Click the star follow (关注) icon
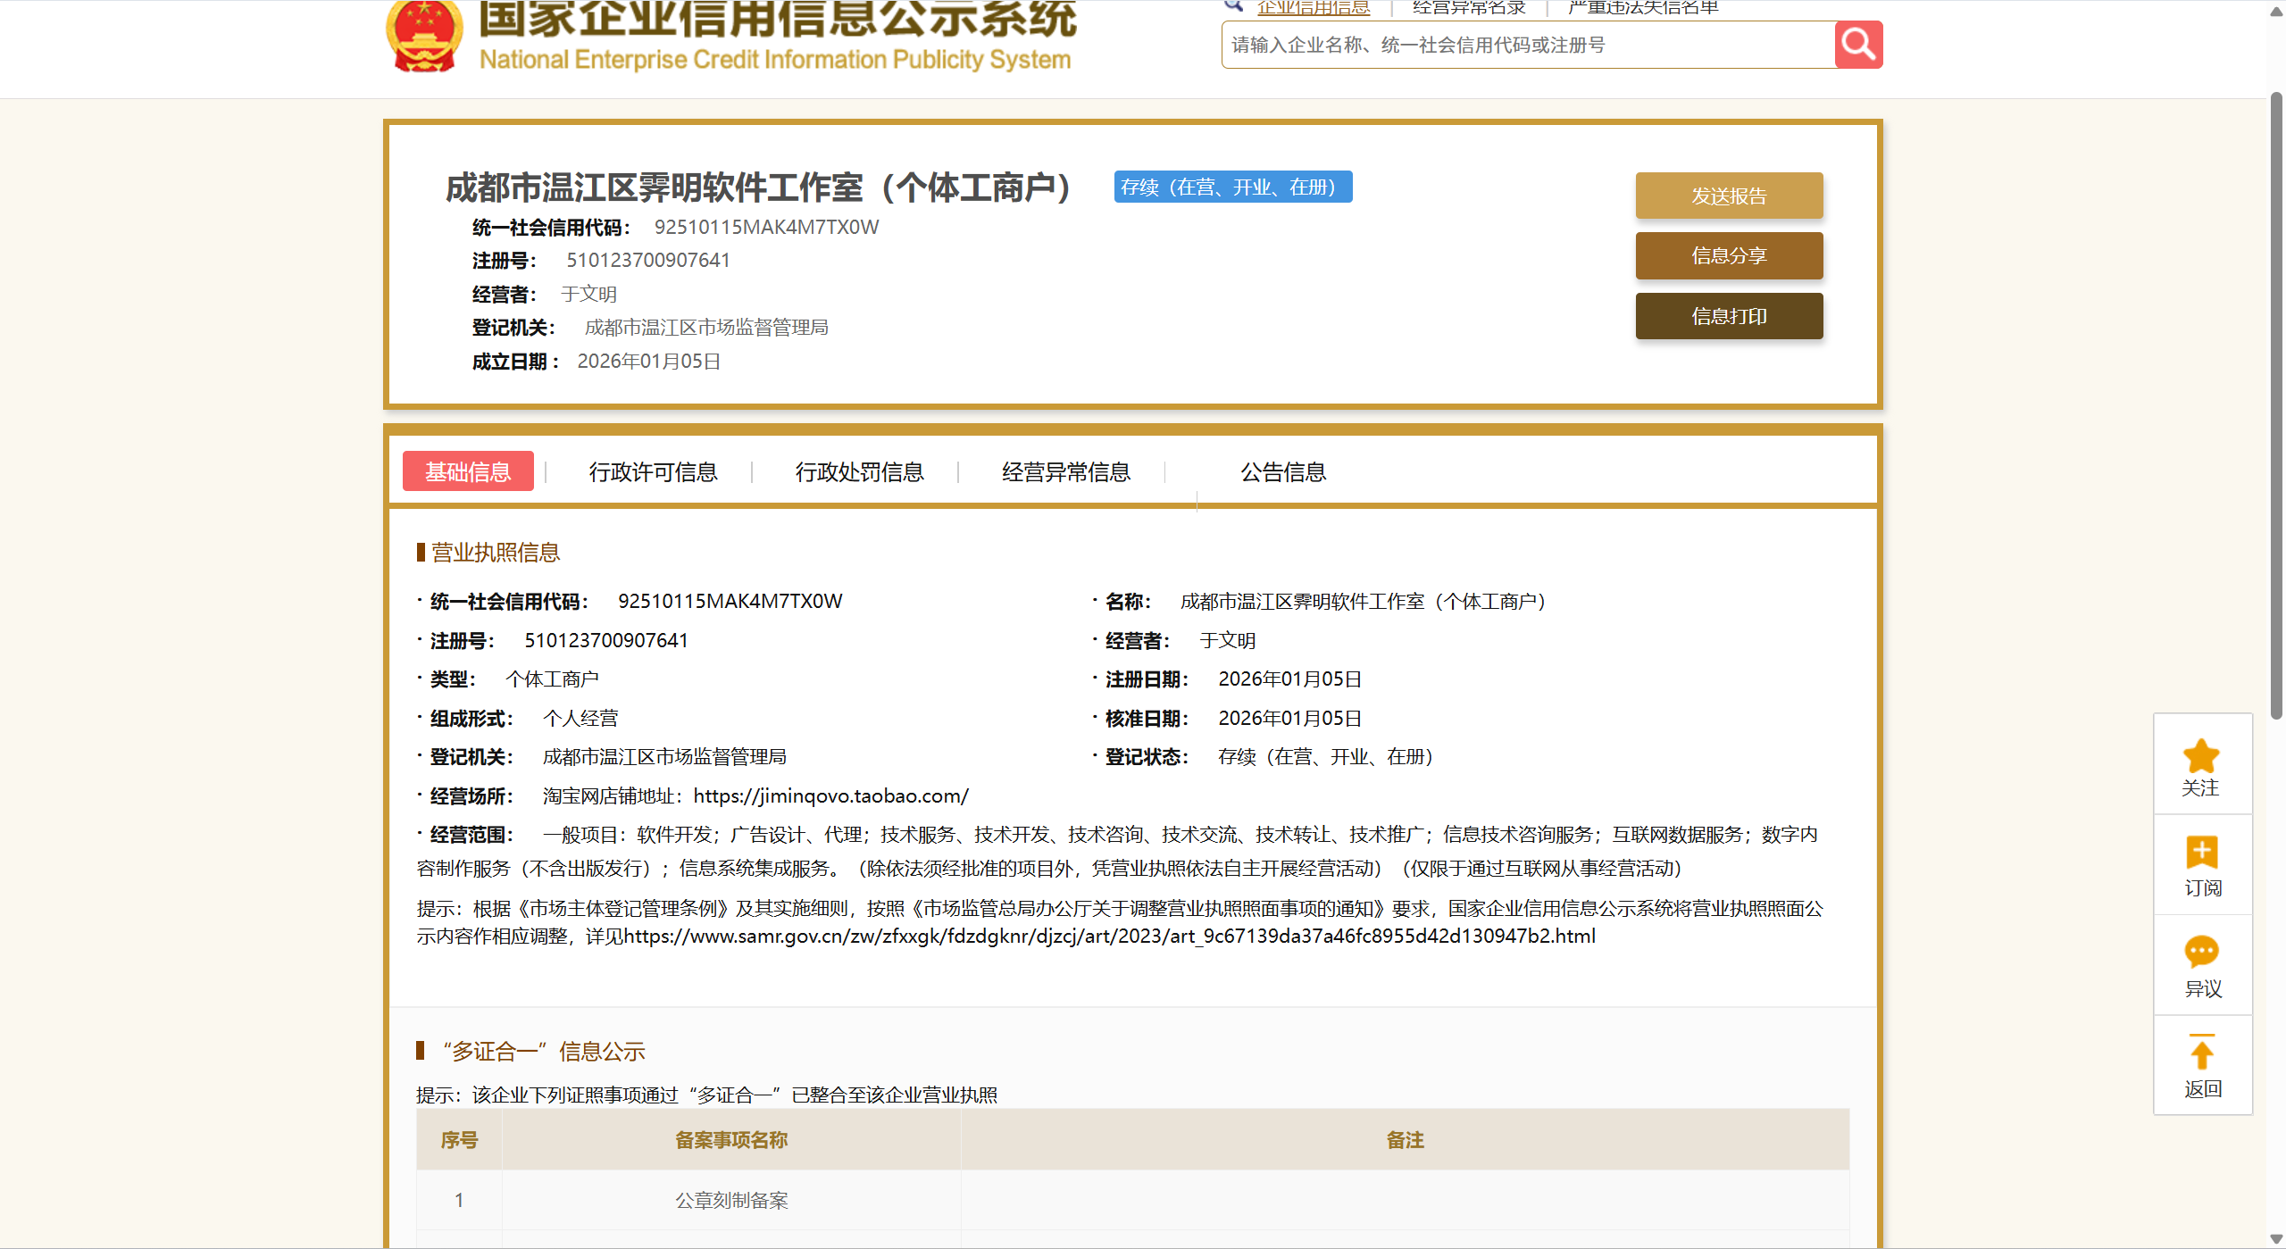 coord(2201,756)
